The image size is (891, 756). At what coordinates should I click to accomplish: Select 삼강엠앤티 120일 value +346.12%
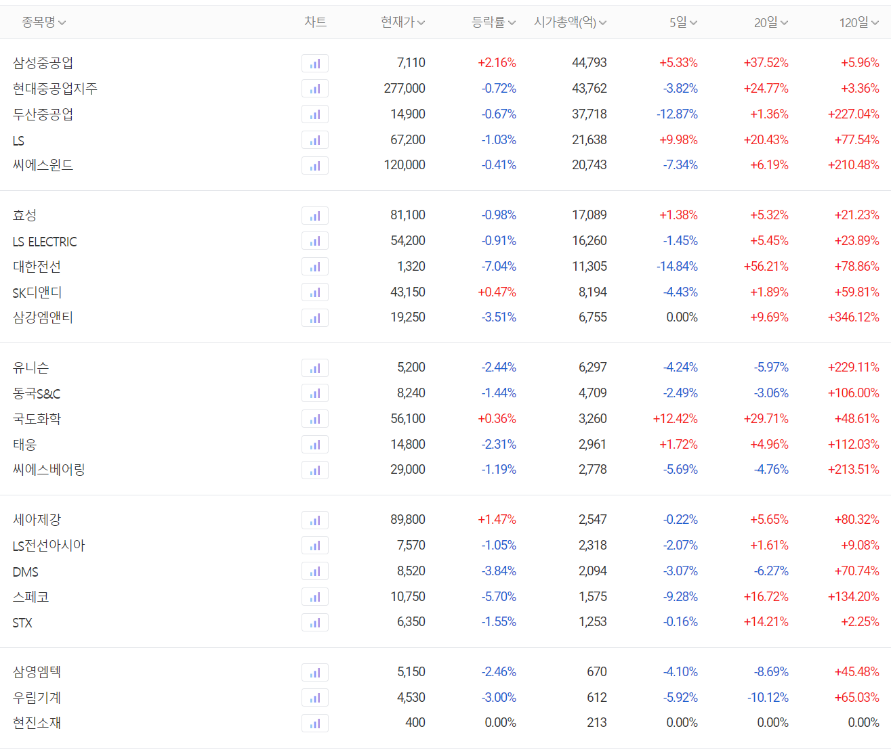854,317
